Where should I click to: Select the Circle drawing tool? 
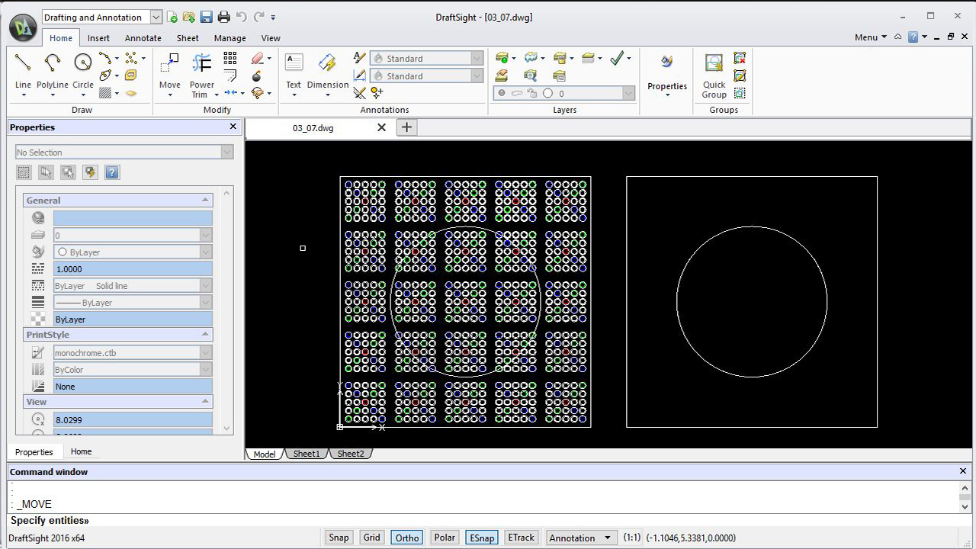tap(82, 63)
